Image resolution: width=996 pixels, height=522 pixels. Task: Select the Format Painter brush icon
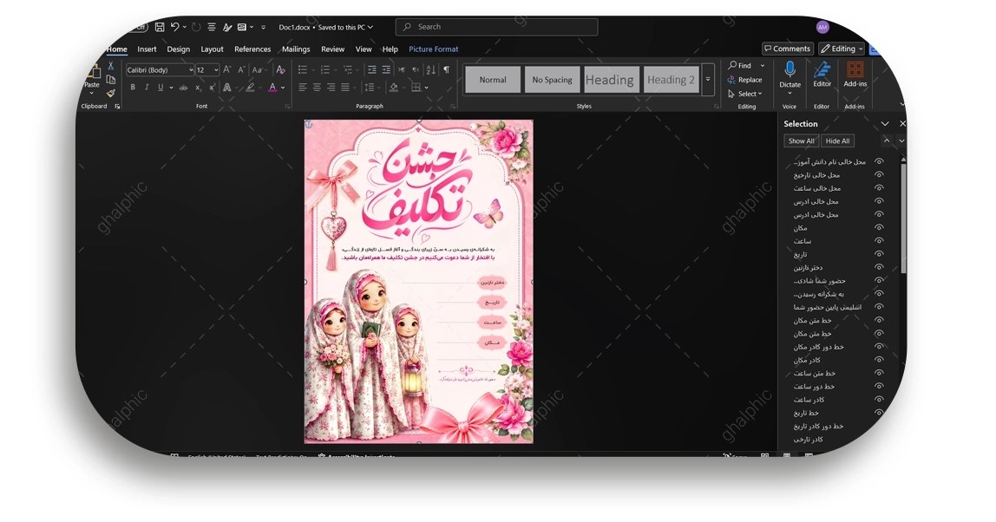coord(110,94)
